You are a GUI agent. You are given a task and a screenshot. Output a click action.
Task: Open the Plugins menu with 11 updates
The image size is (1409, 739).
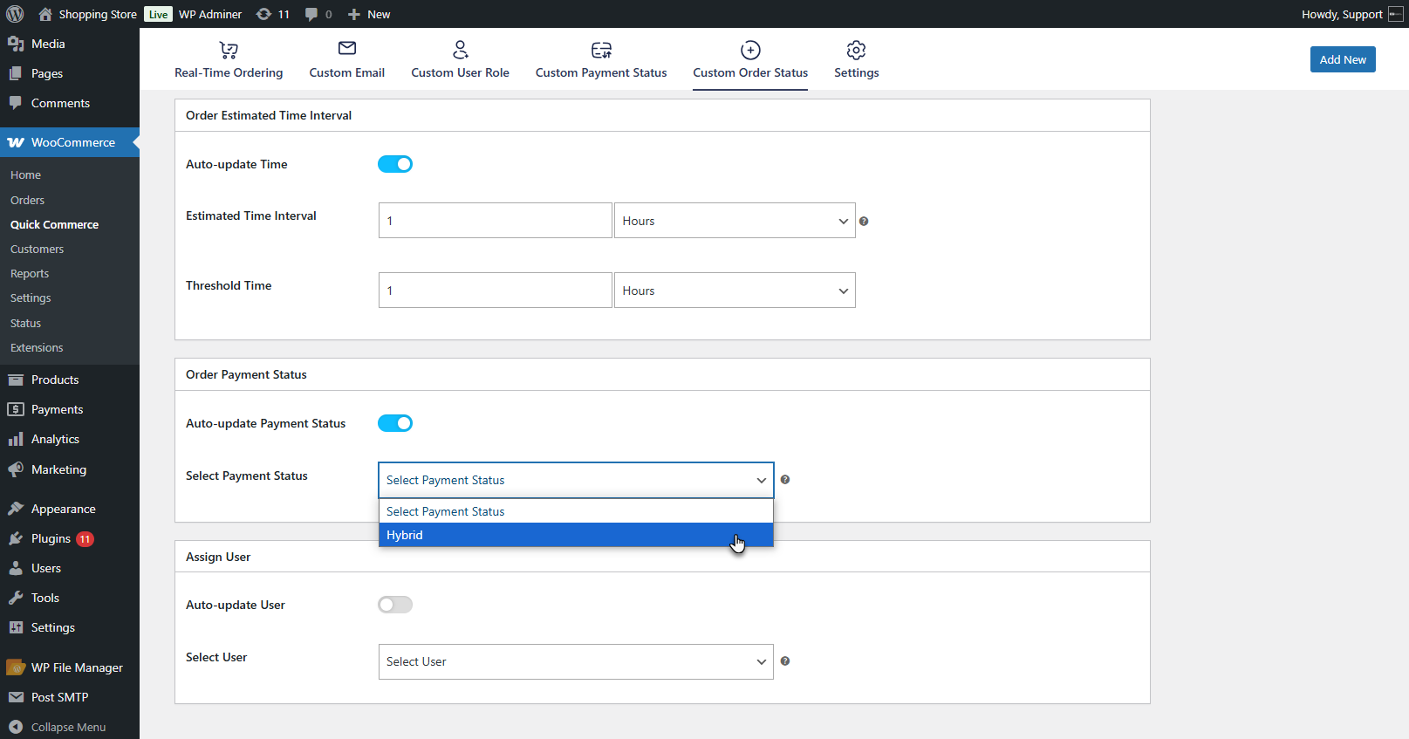point(51,538)
